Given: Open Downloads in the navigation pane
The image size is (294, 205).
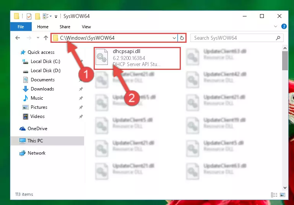Looking at the screenshot, I should (x=42, y=89).
